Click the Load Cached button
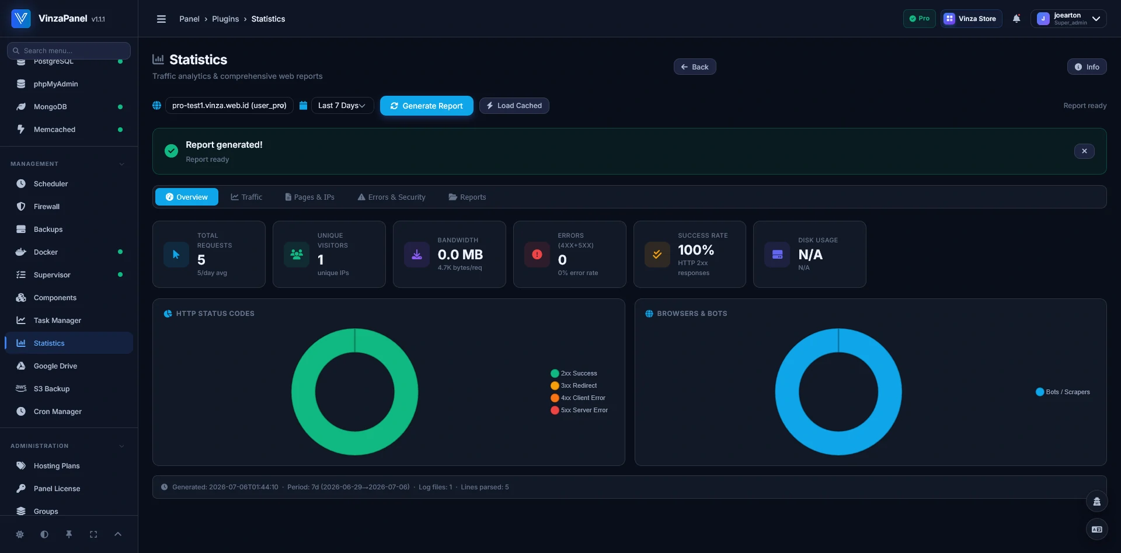The image size is (1121, 553). (x=514, y=106)
